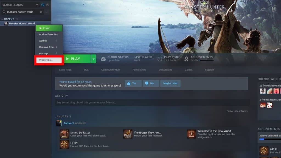
Task: Click the achievements gear icon
Action: [186, 59]
